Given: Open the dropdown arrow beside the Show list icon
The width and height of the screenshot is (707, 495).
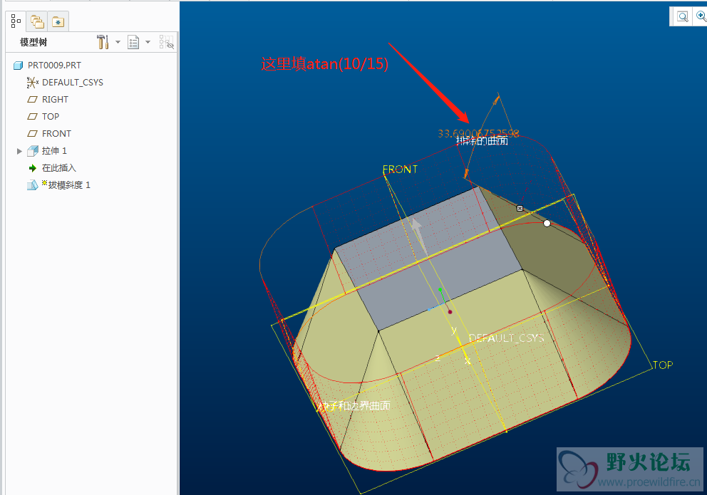Looking at the screenshot, I should pos(148,42).
